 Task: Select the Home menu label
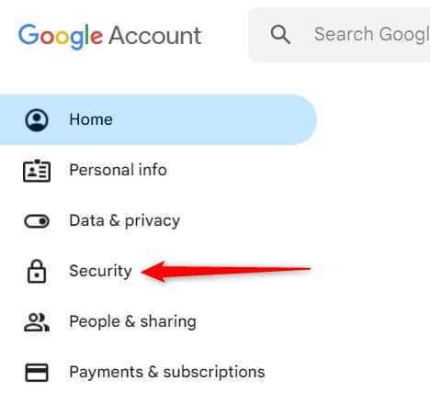[91, 119]
